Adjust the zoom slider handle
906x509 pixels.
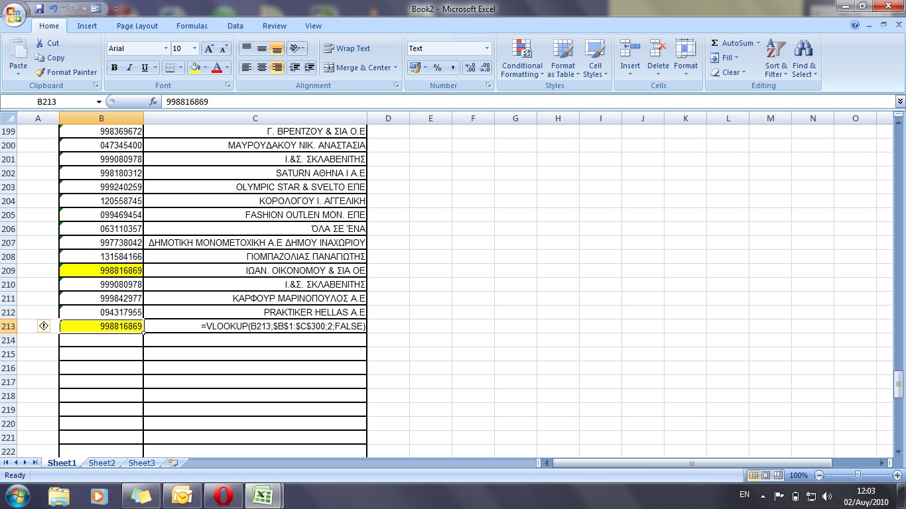[x=858, y=475]
